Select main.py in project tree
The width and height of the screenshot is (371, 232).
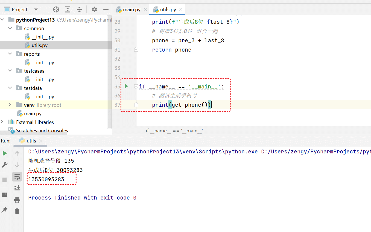click(x=30, y=114)
